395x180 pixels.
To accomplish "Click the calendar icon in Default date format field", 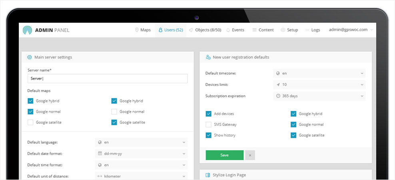I will [100, 153].
